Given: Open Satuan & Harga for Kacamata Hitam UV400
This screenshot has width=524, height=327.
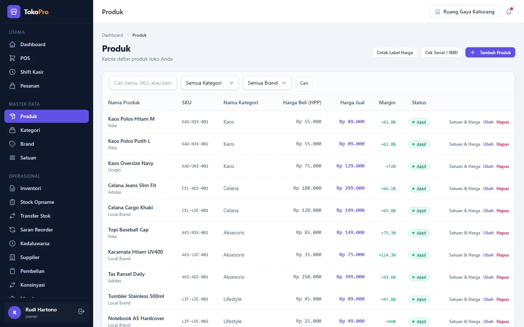Looking at the screenshot, I should 465,255.
